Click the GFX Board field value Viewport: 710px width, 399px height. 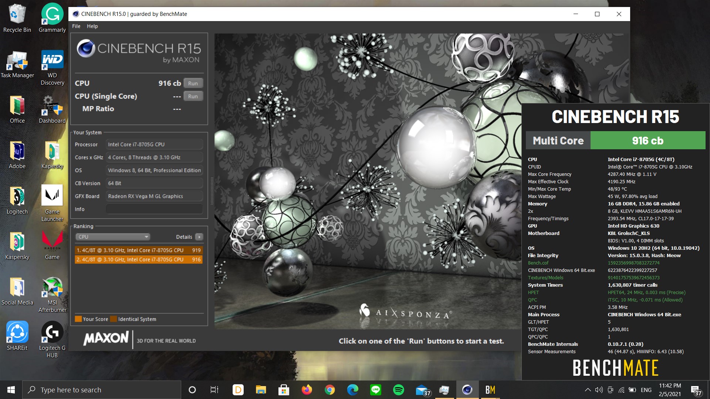pyautogui.click(x=154, y=196)
